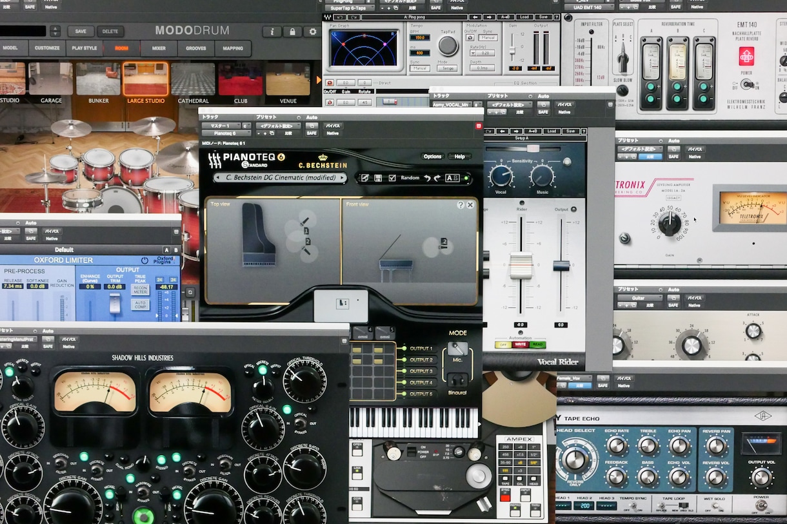Click the MODO DRUM SAVE button
The height and width of the screenshot is (524, 787).
click(81, 31)
